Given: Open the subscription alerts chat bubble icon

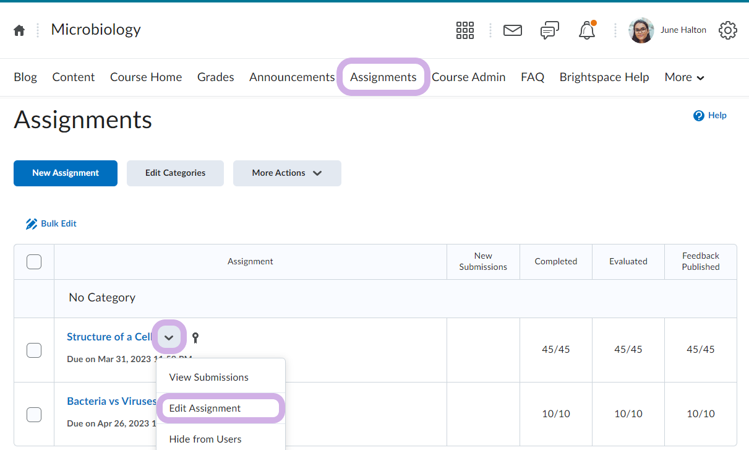Looking at the screenshot, I should tap(549, 30).
